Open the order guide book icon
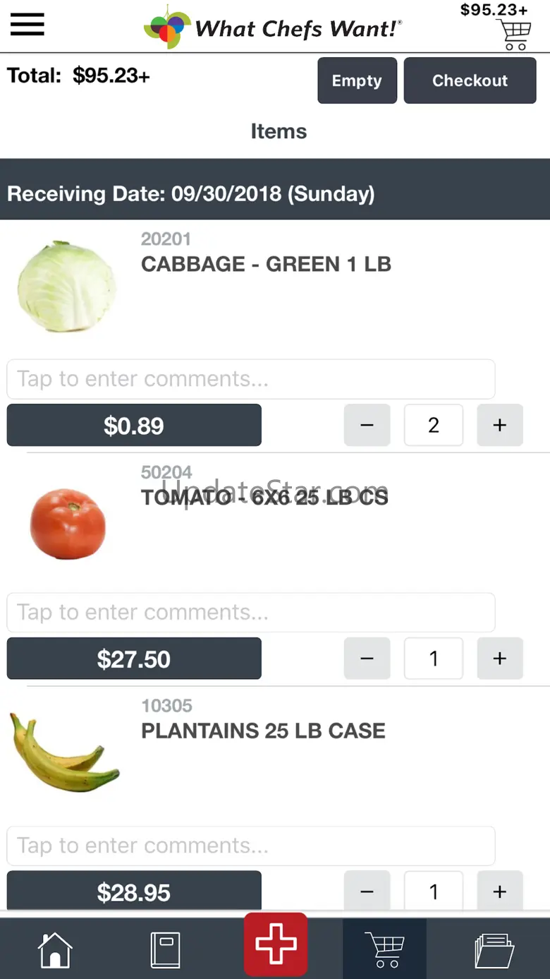Image resolution: width=550 pixels, height=979 pixels. point(166,949)
